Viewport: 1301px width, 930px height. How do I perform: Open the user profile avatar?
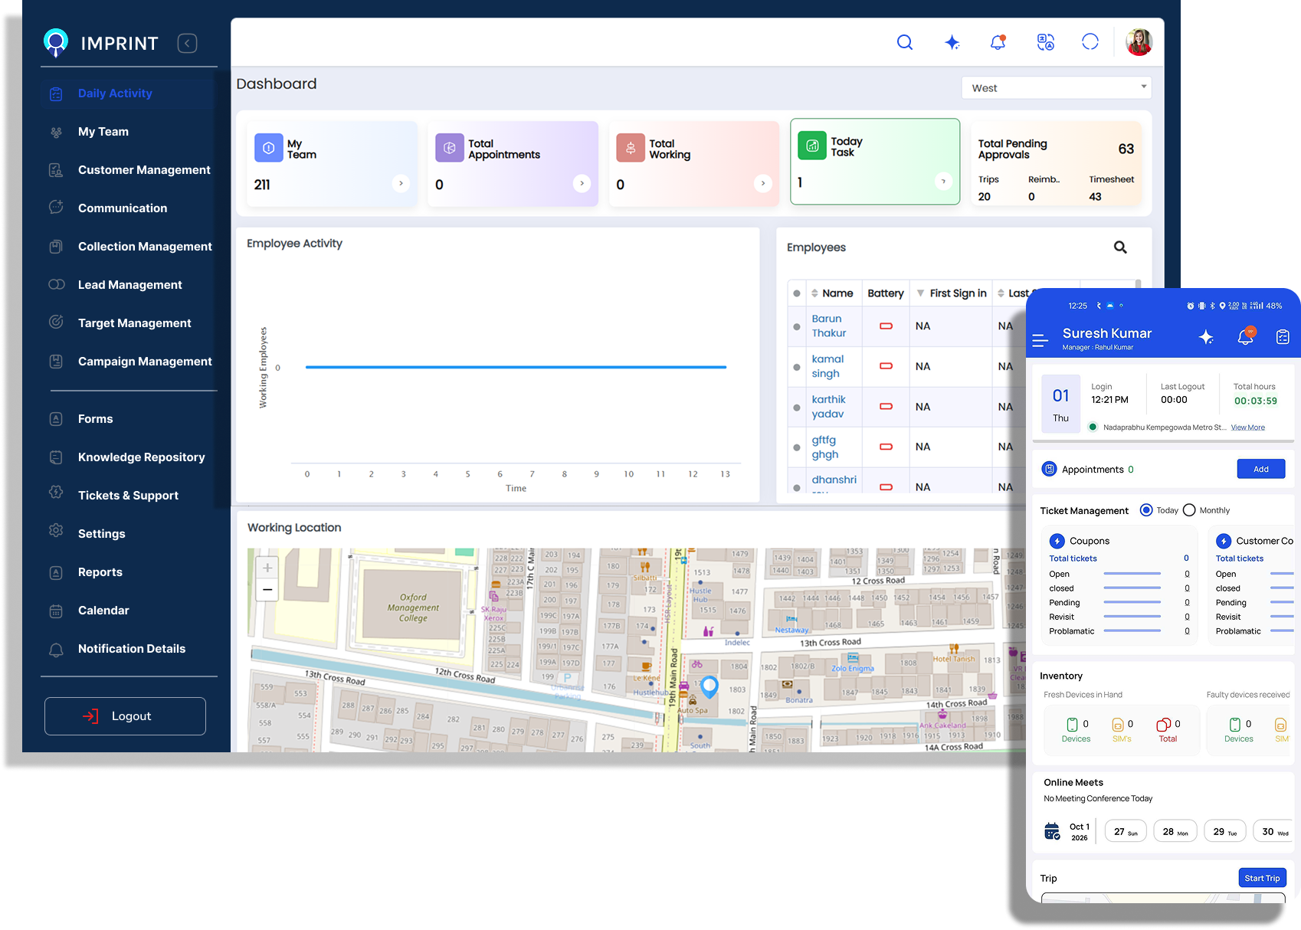click(1139, 42)
